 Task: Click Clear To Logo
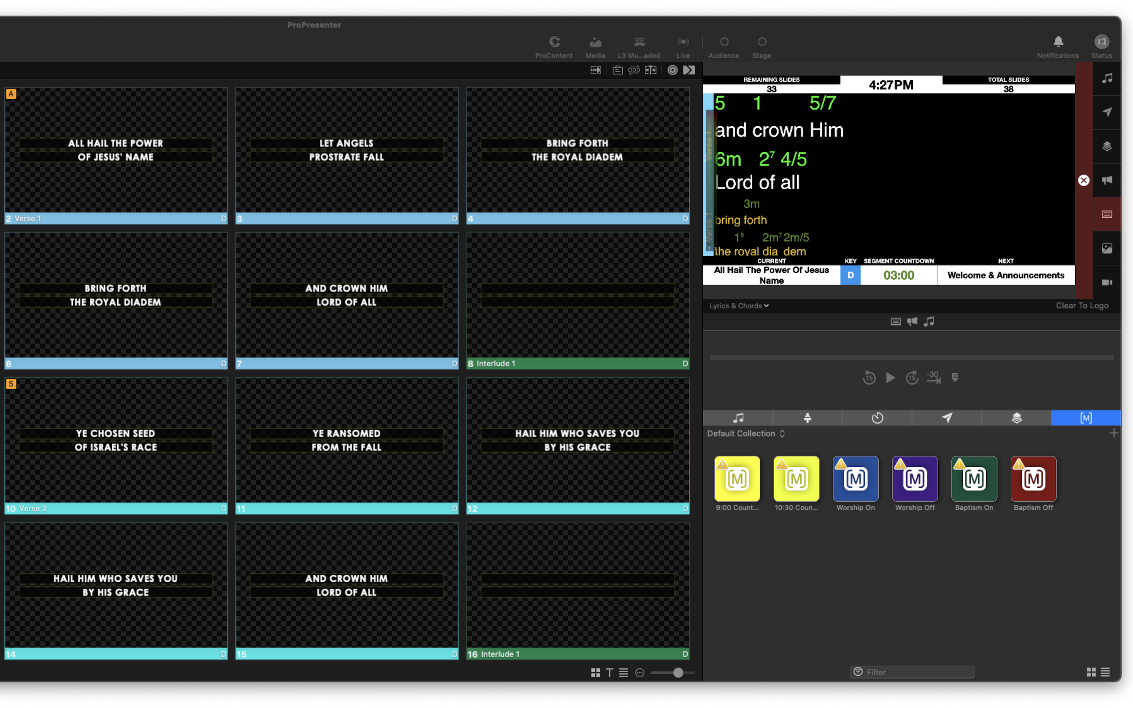pyautogui.click(x=1082, y=305)
